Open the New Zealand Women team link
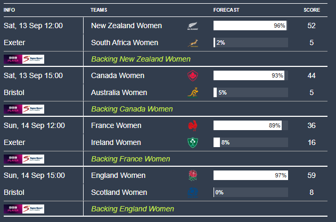Screen dimensions: 336x222 tap(126, 25)
